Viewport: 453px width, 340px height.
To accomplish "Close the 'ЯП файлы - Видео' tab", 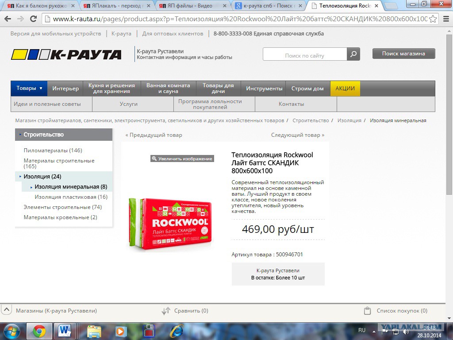I will point(224,6).
